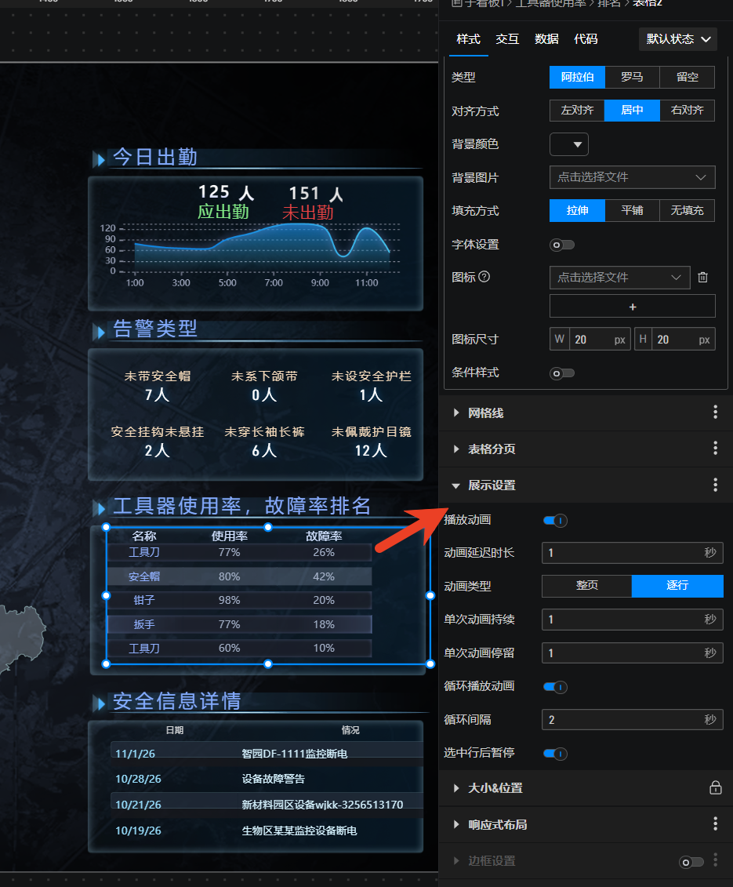
Task: Open the 默认状态 dropdown
Action: click(x=678, y=38)
